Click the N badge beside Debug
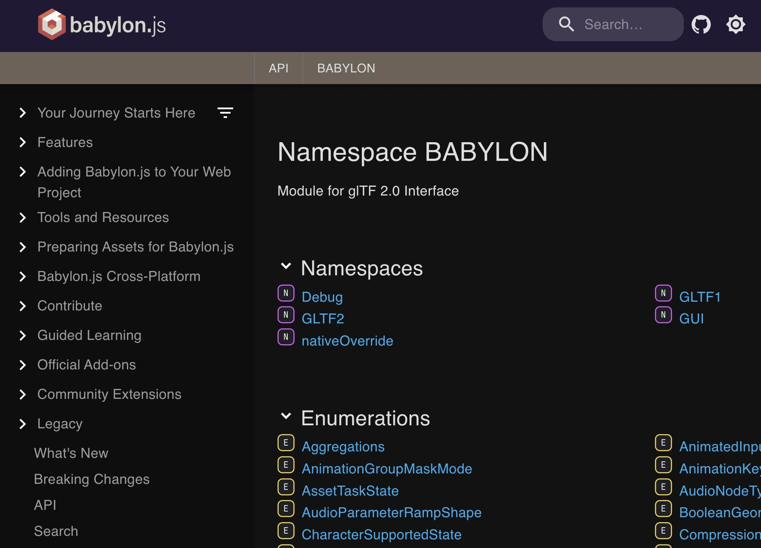 286,293
